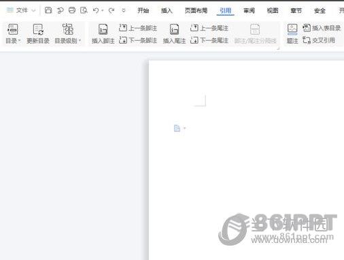The width and height of the screenshot is (344, 260).
Task: Click 插入表目录 insert table of figures
Action: pos(322,28)
